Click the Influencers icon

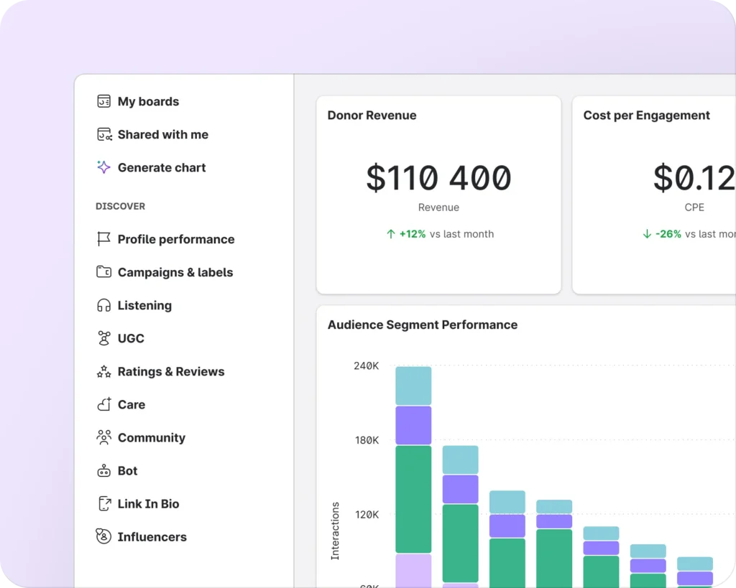coord(103,537)
